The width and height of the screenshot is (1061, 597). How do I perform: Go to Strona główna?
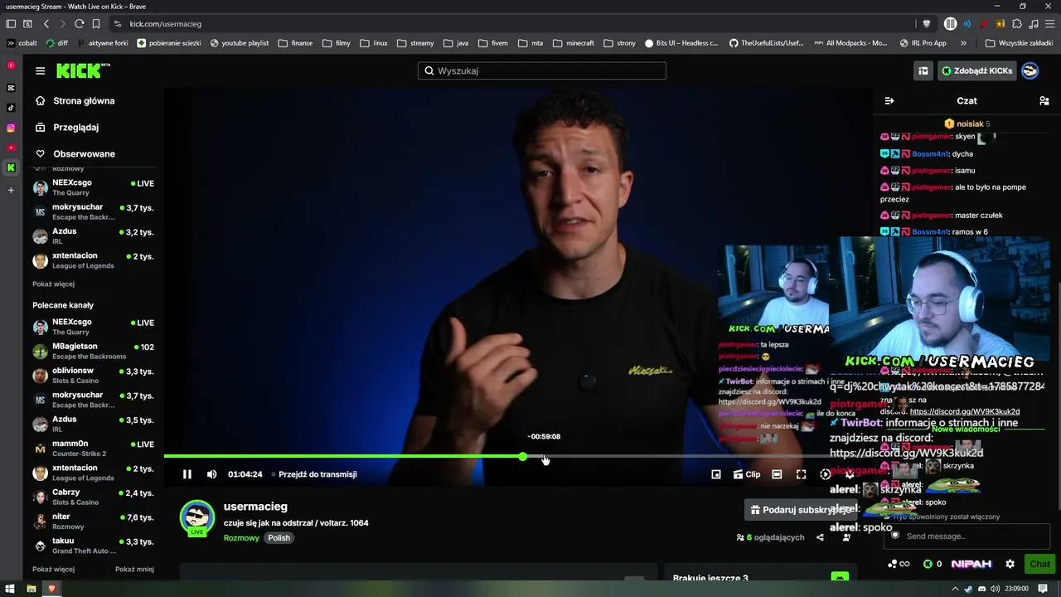click(84, 101)
